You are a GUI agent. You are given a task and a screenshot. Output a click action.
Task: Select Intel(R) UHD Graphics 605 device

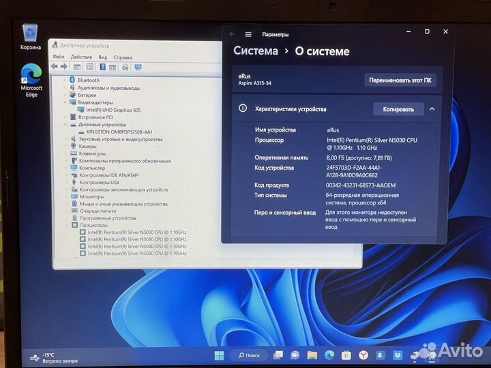tap(113, 110)
